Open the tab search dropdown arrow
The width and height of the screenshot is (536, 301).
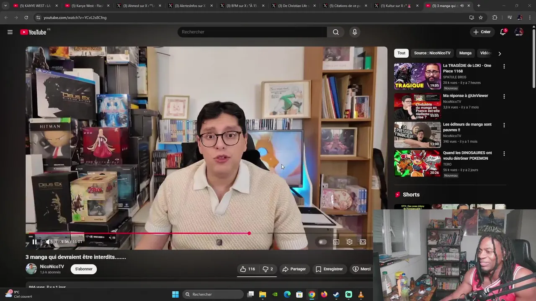5,5
